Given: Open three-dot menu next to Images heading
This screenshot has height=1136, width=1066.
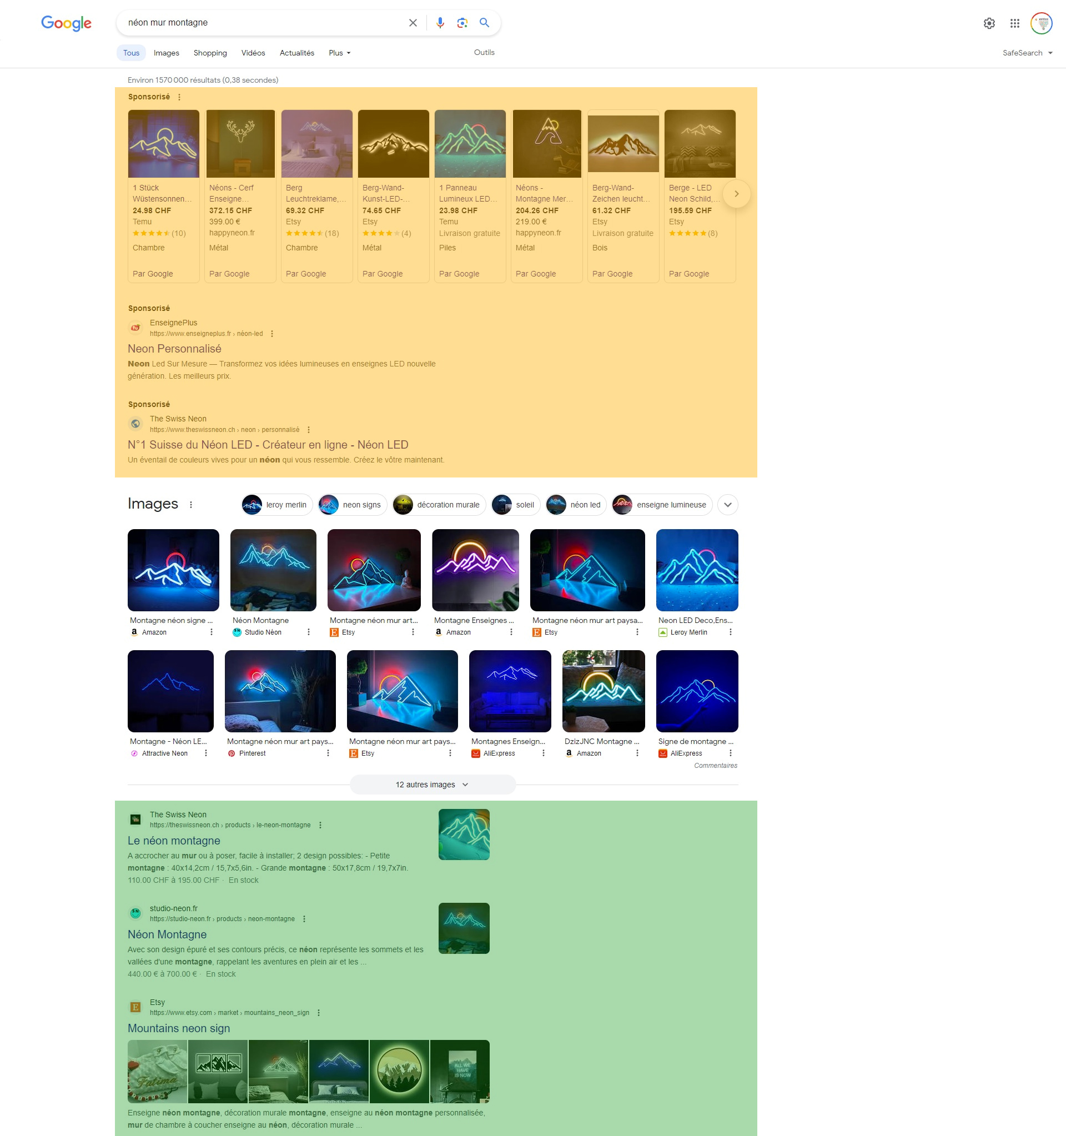Looking at the screenshot, I should click(x=191, y=505).
